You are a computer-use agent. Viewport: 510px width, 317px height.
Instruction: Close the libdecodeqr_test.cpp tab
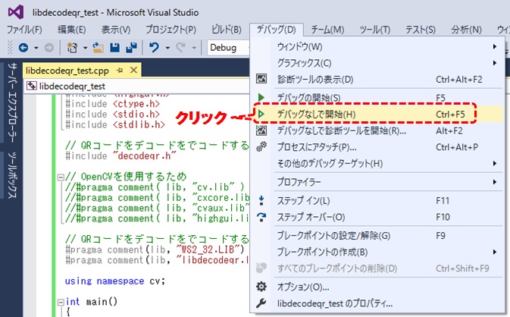134,70
